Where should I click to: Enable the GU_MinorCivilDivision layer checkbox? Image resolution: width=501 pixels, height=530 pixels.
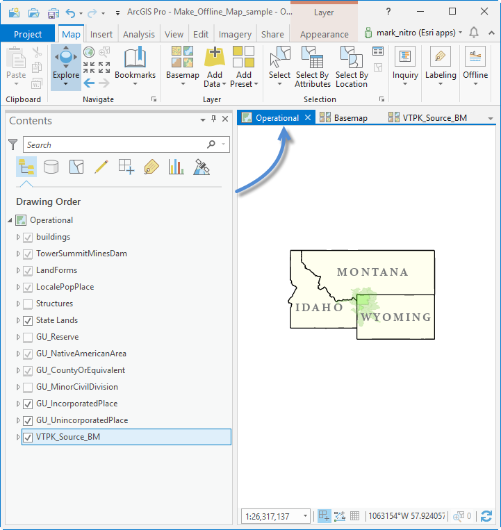28,388
